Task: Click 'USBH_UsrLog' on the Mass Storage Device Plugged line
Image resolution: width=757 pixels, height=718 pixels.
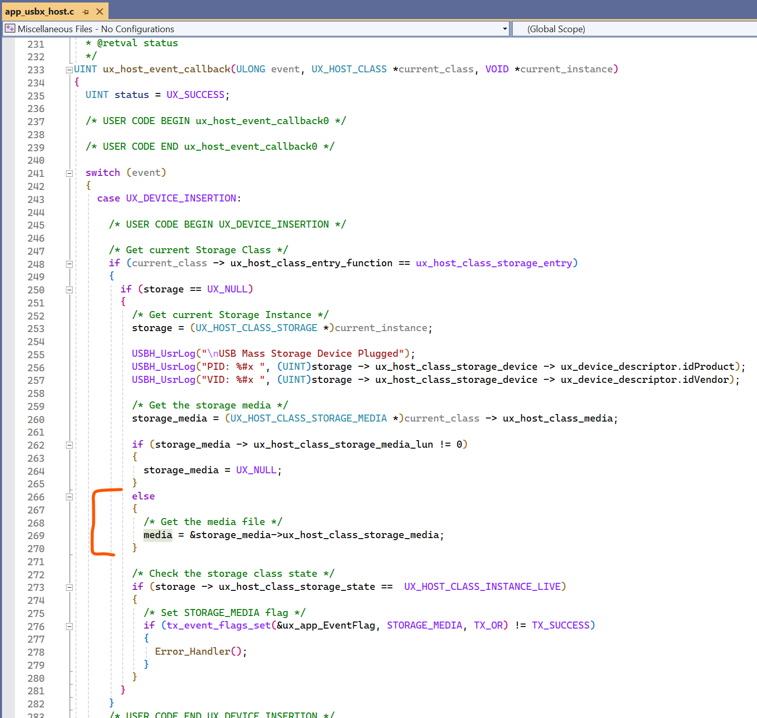Action: point(163,353)
